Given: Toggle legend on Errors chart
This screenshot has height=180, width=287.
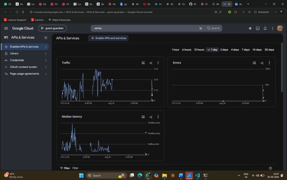Looking at the screenshot, I should 254,63.
